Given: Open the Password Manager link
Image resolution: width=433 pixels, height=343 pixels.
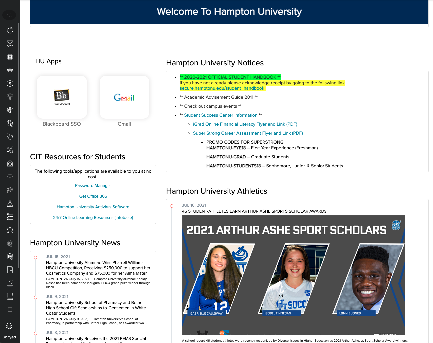Looking at the screenshot, I should [93, 186].
